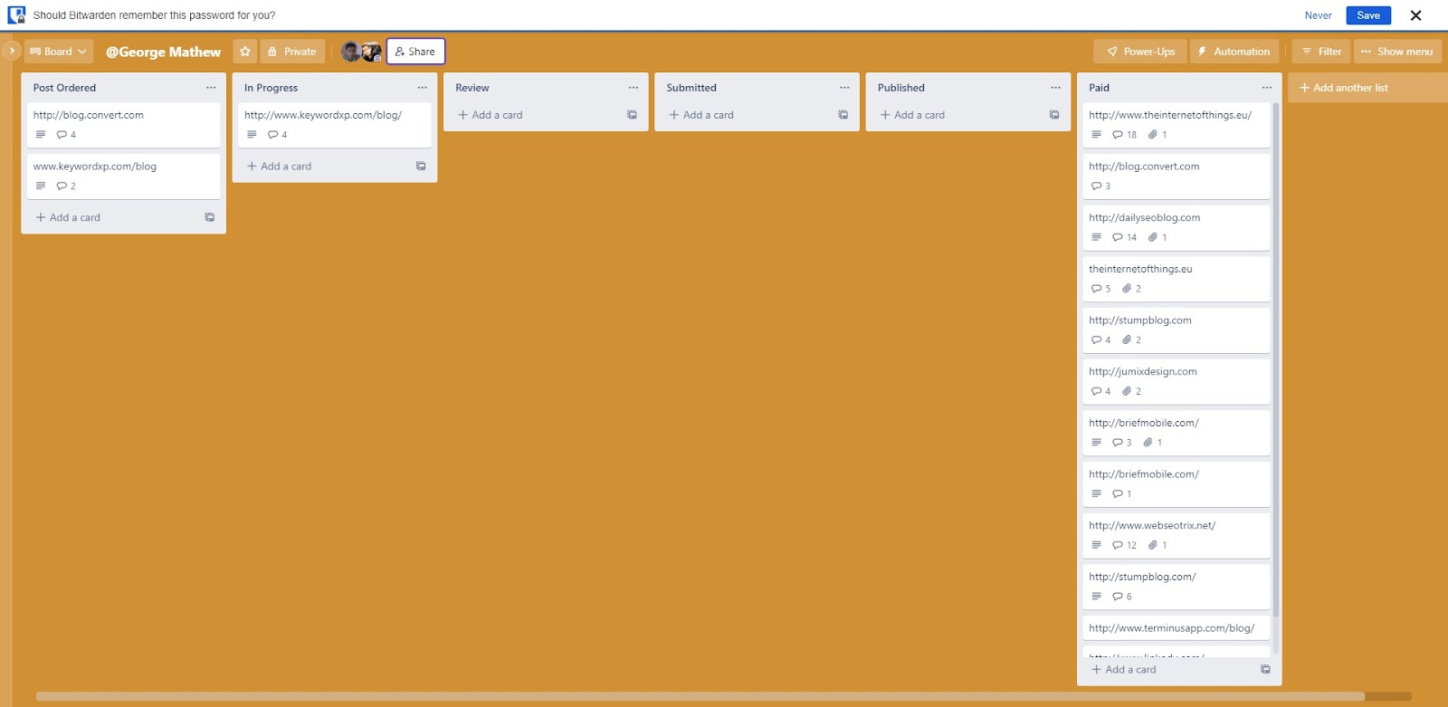Open http://stumpblog.com card with 2 attachments

click(x=1176, y=330)
